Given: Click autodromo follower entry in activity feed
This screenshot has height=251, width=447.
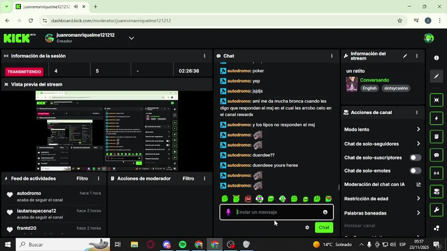Looking at the screenshot, I should 54,196.
